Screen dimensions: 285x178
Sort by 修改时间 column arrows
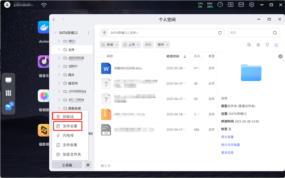coord(185,56)
